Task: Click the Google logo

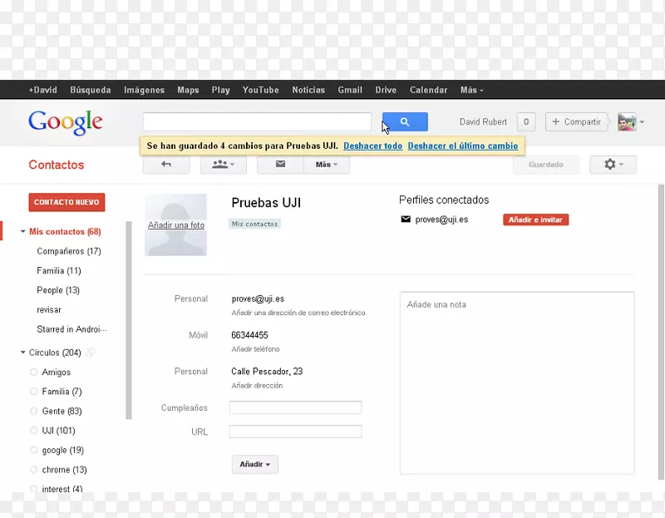Action: pos(66,122)
